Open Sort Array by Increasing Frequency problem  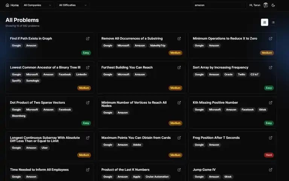tap(221, 67)
